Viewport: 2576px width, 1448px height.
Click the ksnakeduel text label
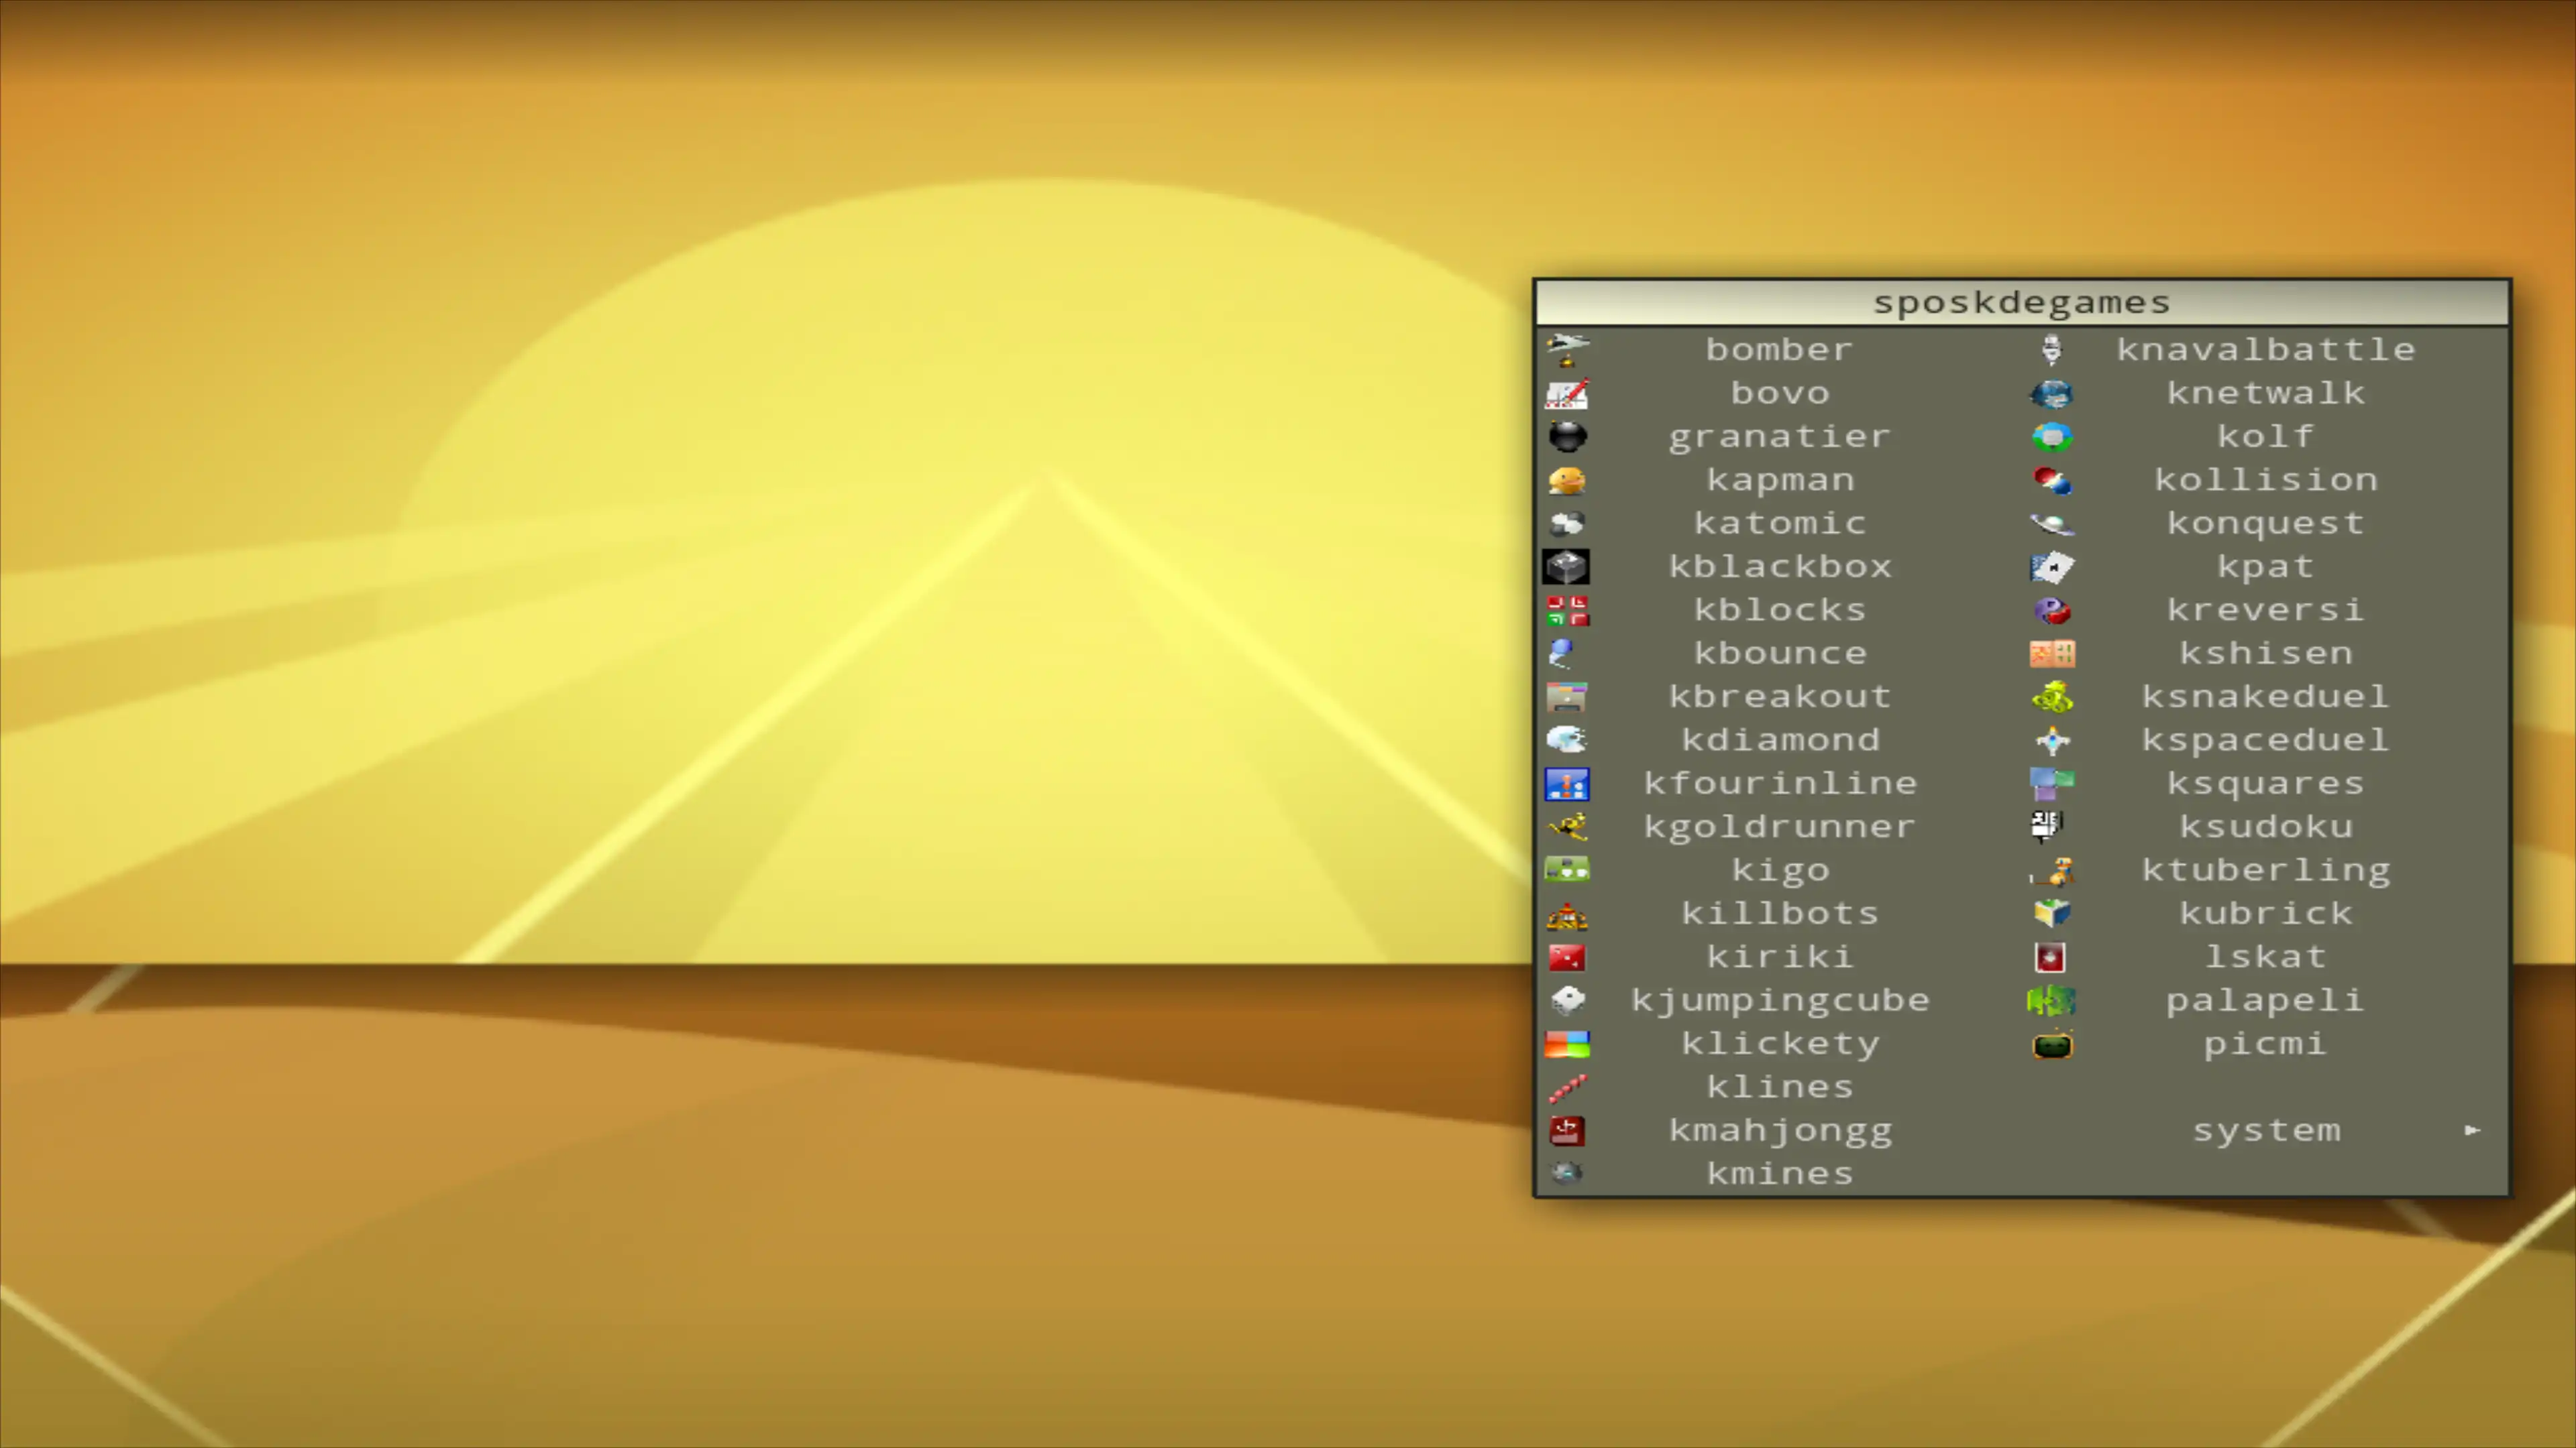point(2265,697)
